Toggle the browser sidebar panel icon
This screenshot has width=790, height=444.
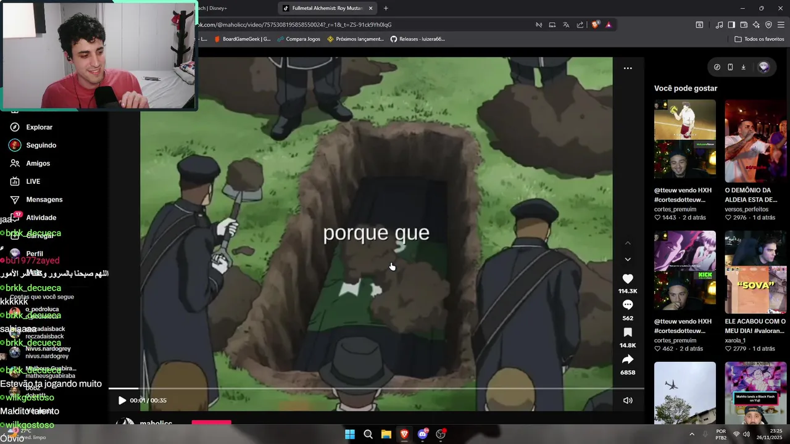click(x=731, y=25)
